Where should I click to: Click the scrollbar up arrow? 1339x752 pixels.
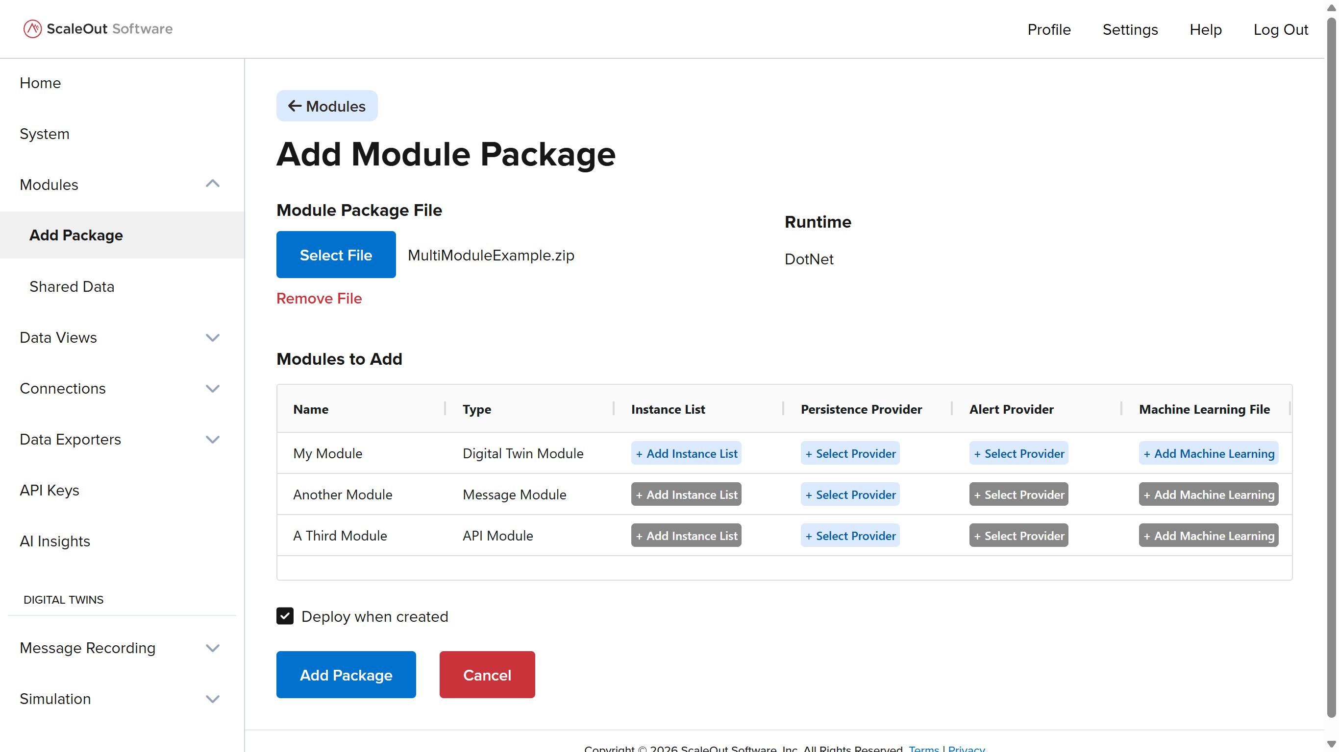coord(1331,7)
